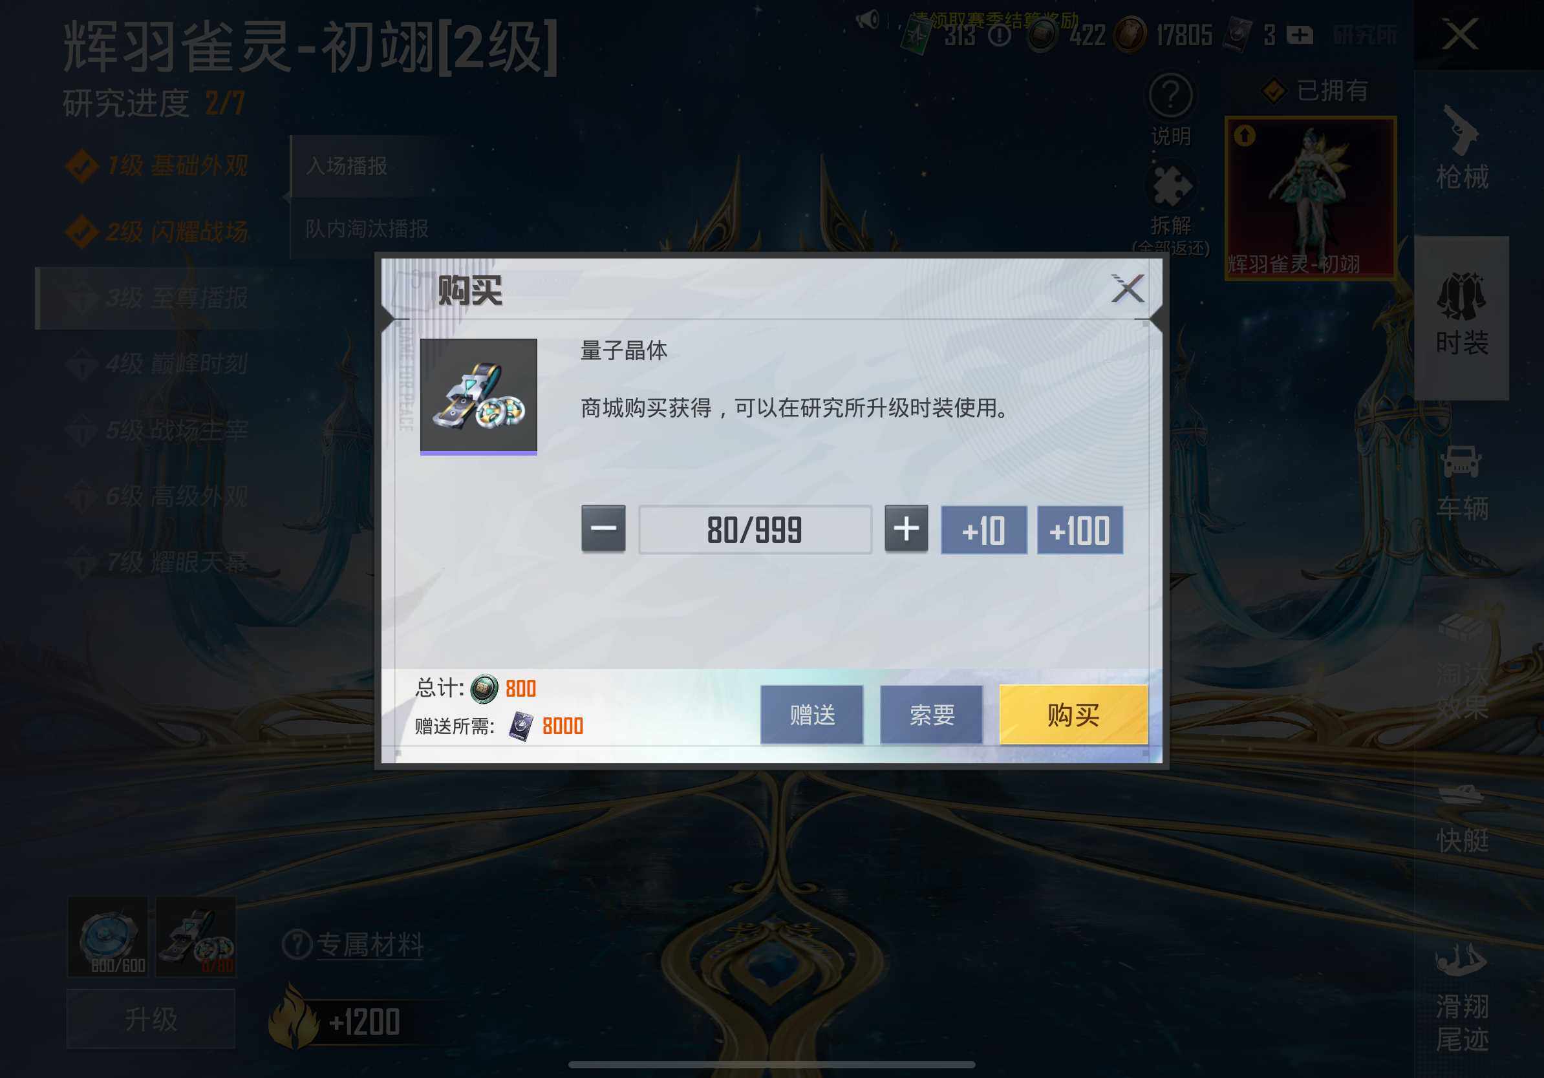Add one hundred with +100 button
The image size is (1544, 1078).
click(1079, 529)
